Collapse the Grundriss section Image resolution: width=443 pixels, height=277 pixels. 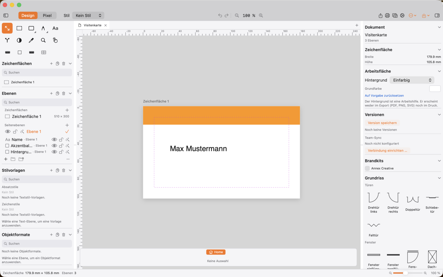tap(439, 178)
